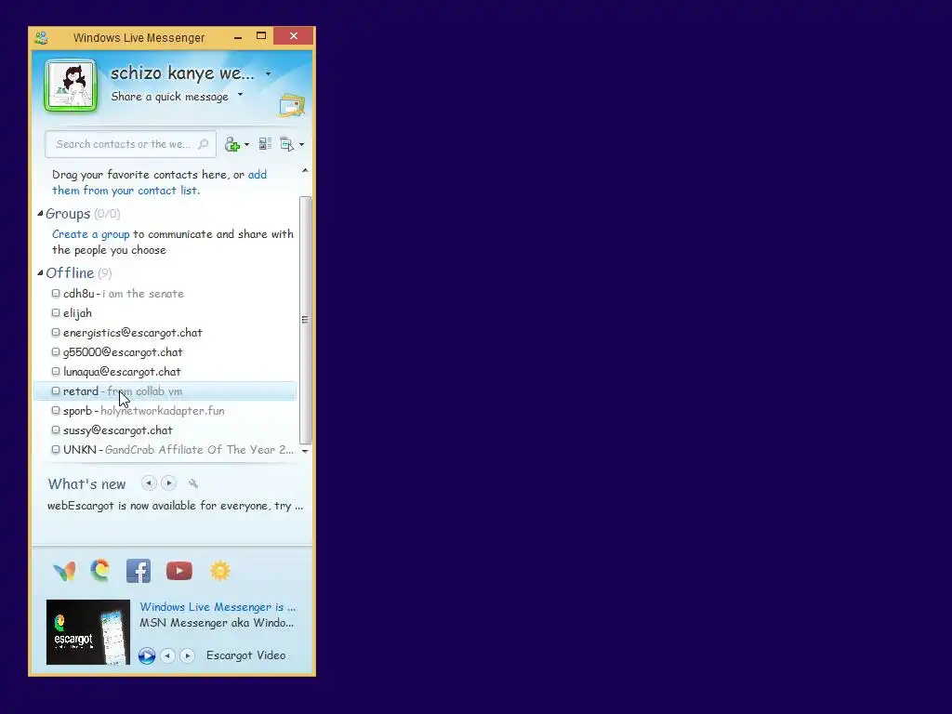The height and width of the screenshot is (714, 952).
Task: Open the email inbox icon
Action: (292, 105)
